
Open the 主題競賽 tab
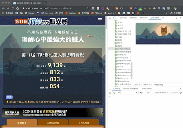[22, 123]
